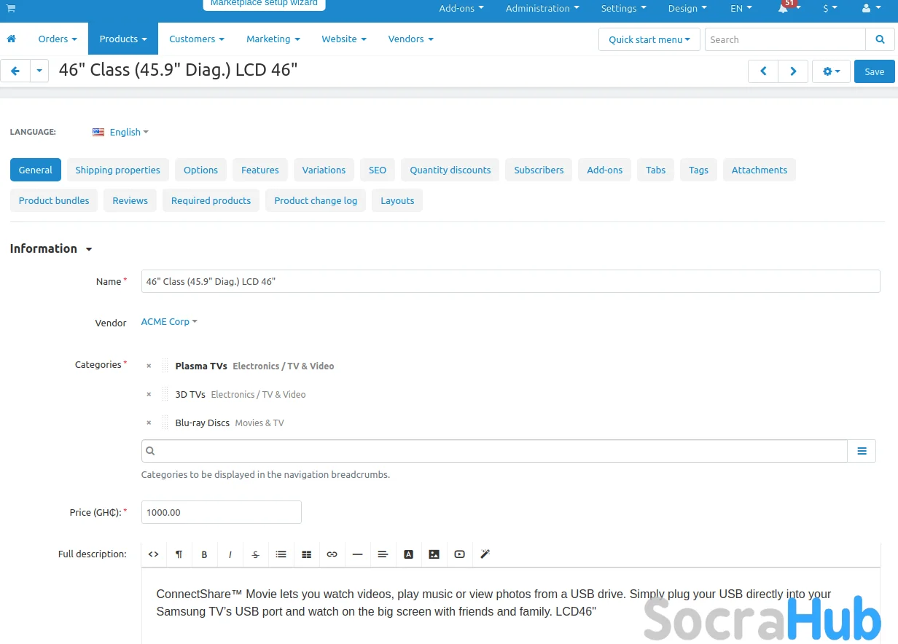The width and height of the screenshot is (898, 644).
Task: Apply bold formatting in editor
Action: (204, 554)
